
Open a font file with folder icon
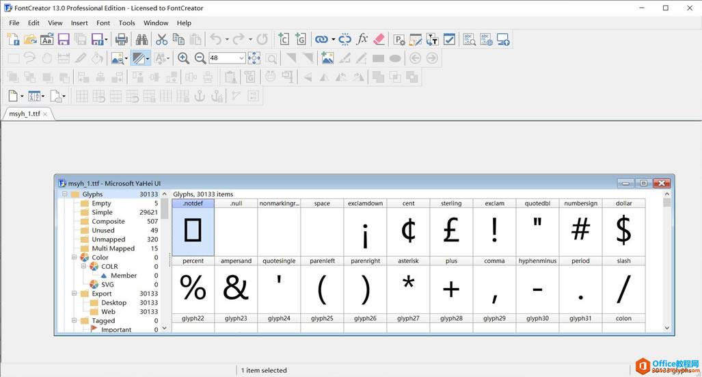click(30, 40)
